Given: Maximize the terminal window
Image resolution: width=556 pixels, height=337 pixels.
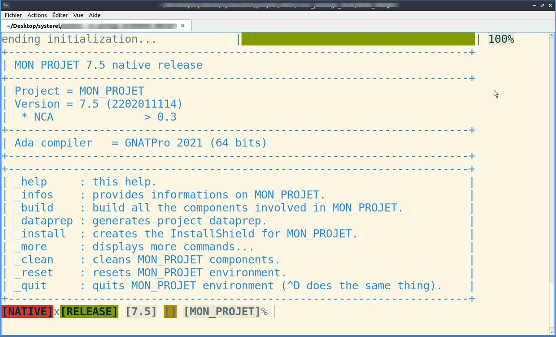Looking at the screenshot, I should [x=542, y=5].
